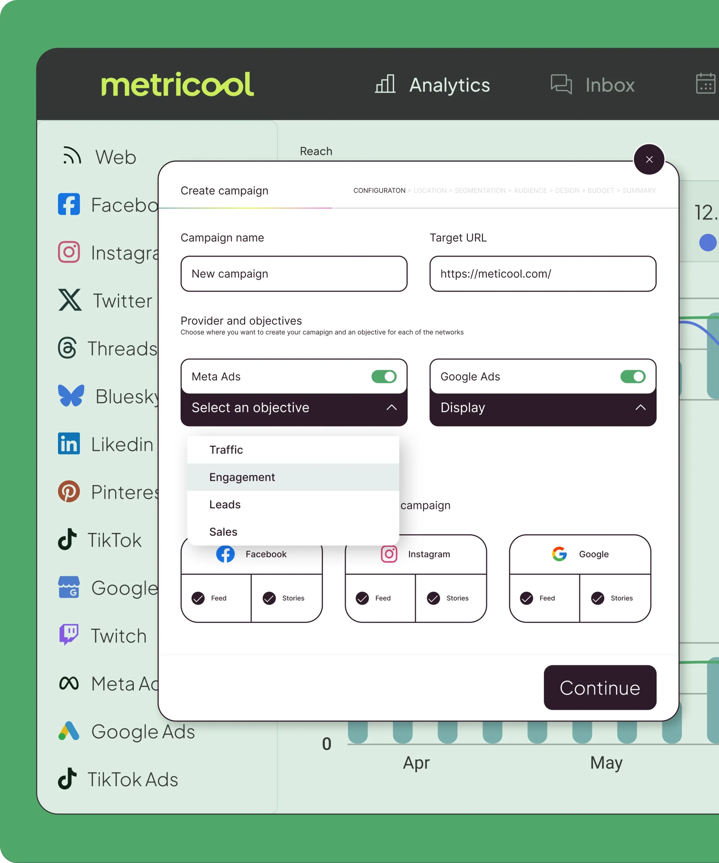Collapse the Select an objective dropdown

pos(391,408)
